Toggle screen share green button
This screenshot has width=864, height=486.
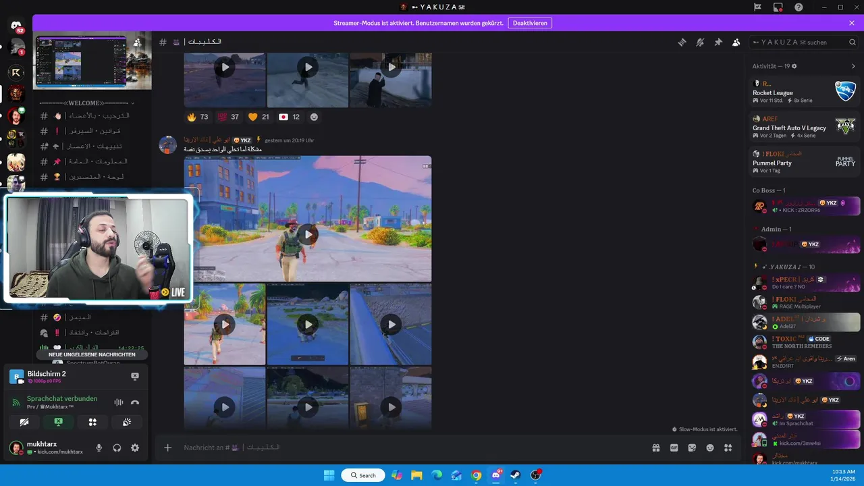[59, 422]
